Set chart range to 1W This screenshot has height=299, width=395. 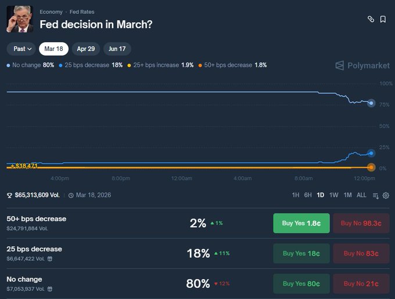333,195
